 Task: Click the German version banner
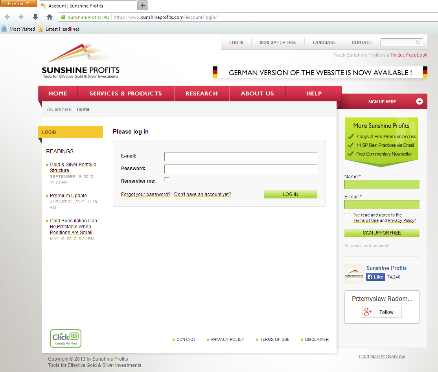(x=320, y=73)
